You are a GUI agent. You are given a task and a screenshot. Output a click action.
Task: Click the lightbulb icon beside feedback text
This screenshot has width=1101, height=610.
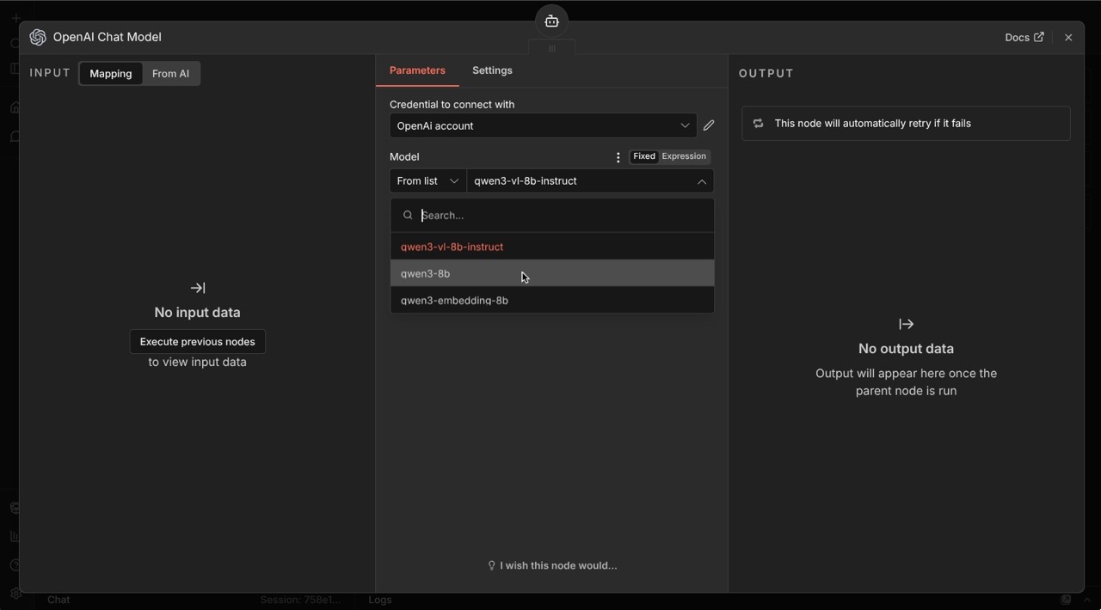(491, 565)
